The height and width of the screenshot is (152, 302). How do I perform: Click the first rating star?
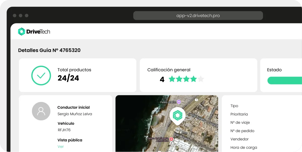pyautogui.click(x=172, y=79)
